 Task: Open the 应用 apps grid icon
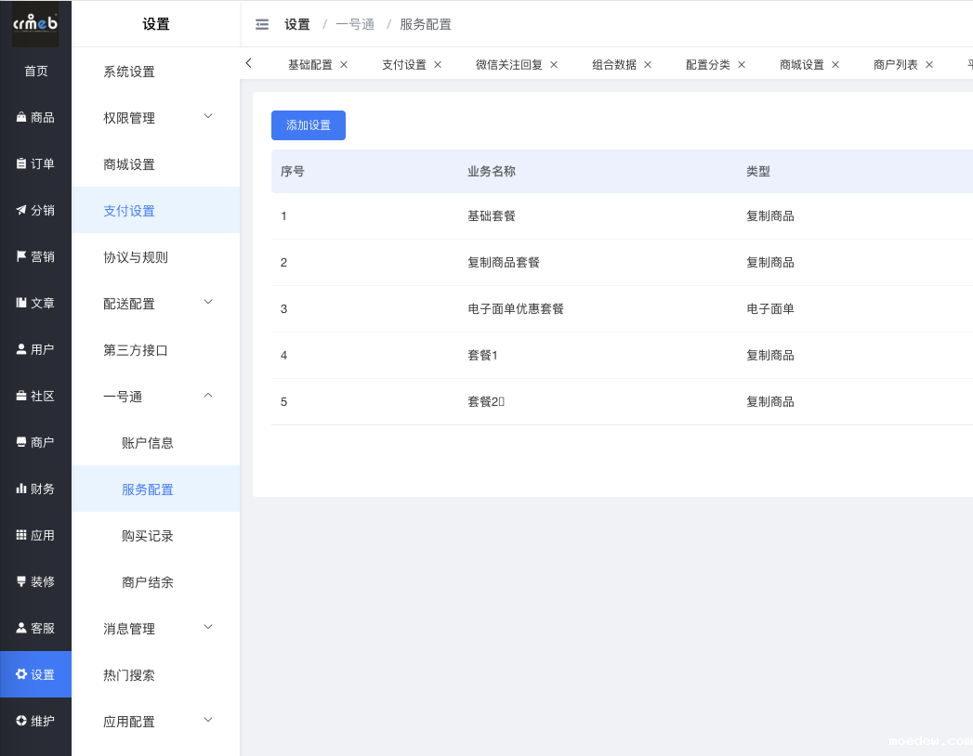pos(21,535)
